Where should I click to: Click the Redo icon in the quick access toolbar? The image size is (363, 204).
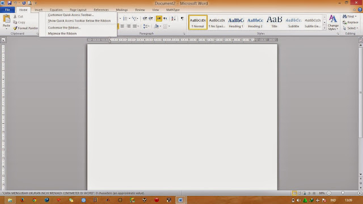pos(24,3)
